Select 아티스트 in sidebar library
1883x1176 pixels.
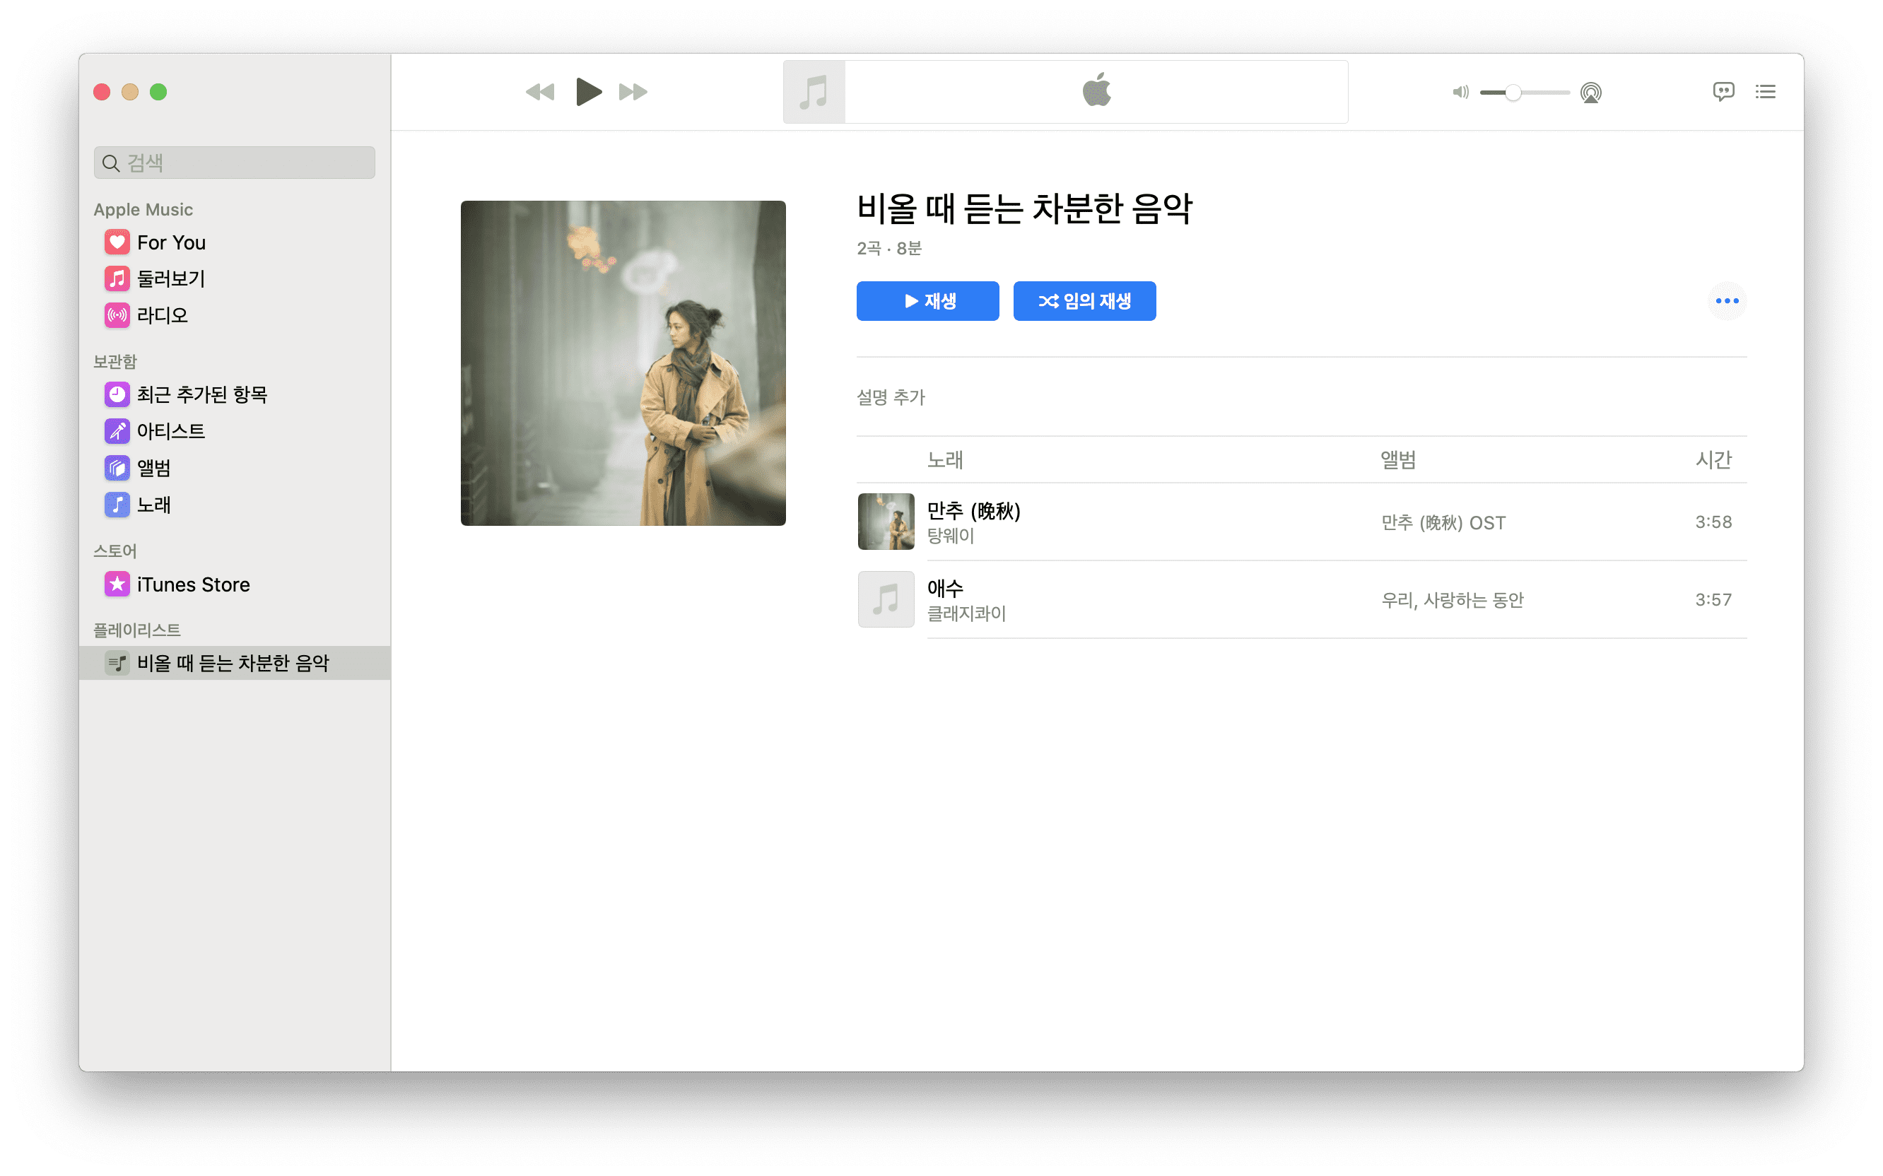pos(171,431)
